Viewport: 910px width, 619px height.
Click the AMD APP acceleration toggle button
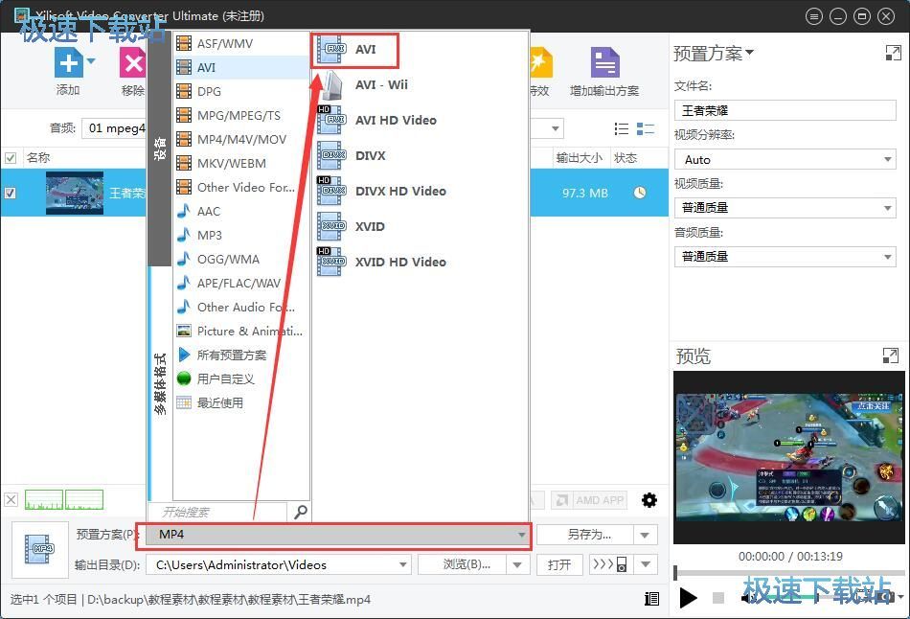[x=588, y=500]
